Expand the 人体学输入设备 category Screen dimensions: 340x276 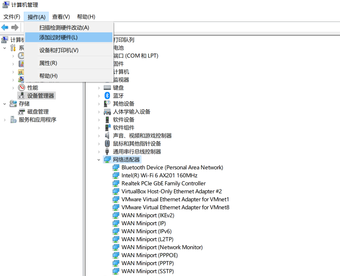point(99,112)
